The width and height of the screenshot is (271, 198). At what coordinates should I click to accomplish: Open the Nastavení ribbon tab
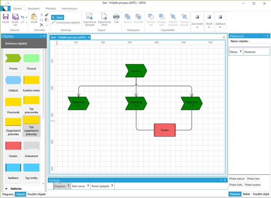tap(33, 8)
